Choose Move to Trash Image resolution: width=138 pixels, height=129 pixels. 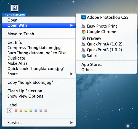click(x=39, y=34)
